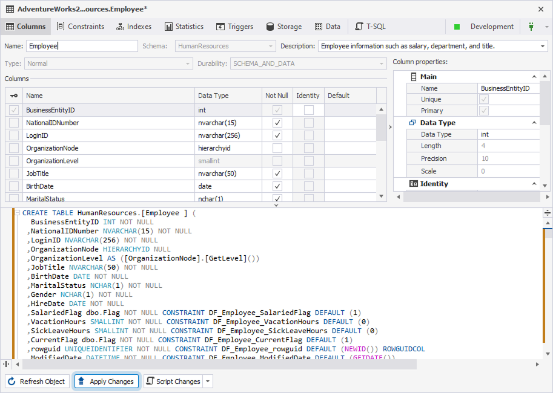Select the nvarchar(256) data type cell
The width and height of the screenshot is (553, 393).
click(228, 135)
